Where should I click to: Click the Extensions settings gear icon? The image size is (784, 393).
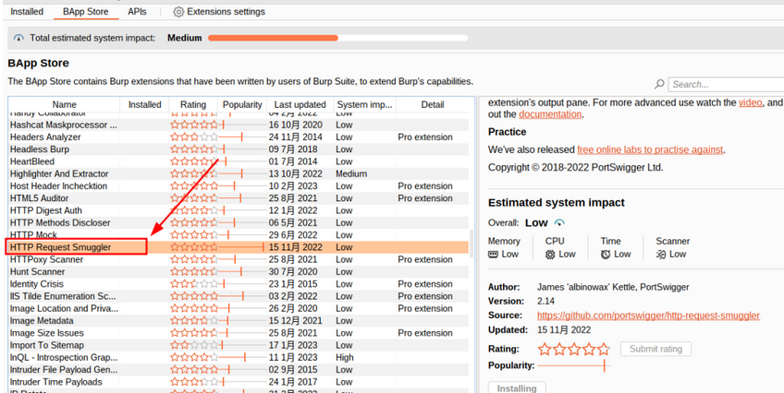tap(178, 12)
